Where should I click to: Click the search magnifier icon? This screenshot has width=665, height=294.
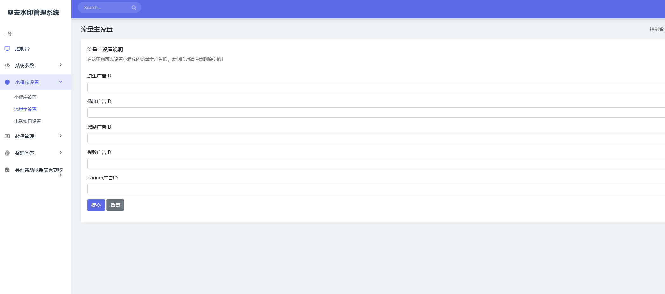tap(134, 8)
